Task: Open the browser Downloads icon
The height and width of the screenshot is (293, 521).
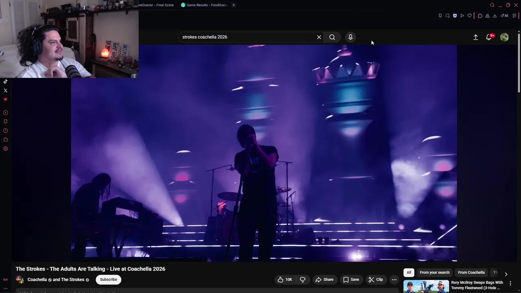Action: click(x=495, y=16)
